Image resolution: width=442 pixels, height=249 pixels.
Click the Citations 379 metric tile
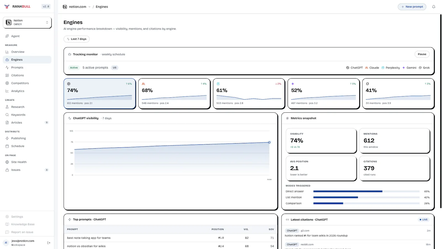[x=394, y=168]
